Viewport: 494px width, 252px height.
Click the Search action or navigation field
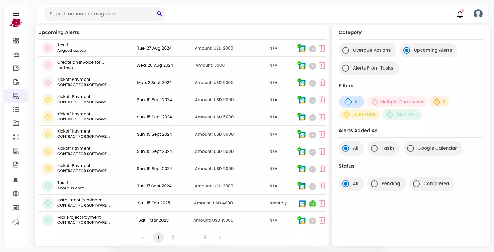pos(100,14)
